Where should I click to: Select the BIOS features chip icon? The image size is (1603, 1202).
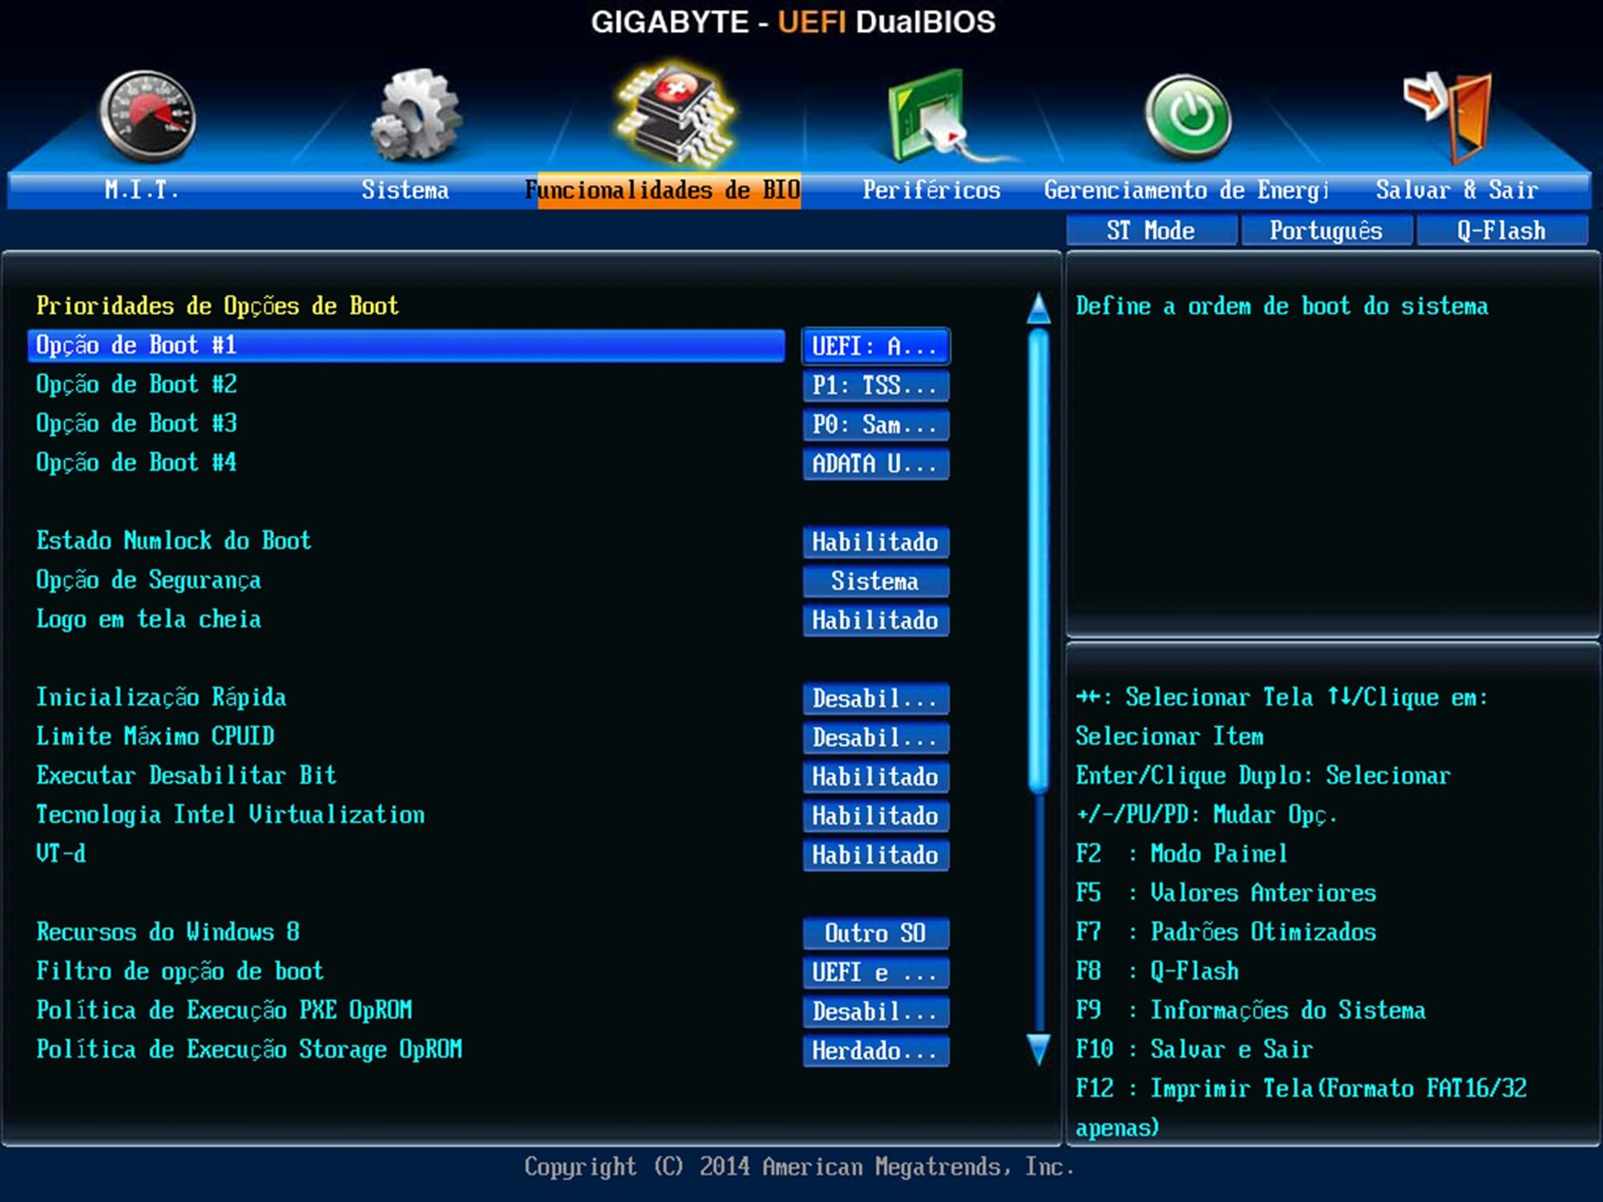[x=676, y=112]
